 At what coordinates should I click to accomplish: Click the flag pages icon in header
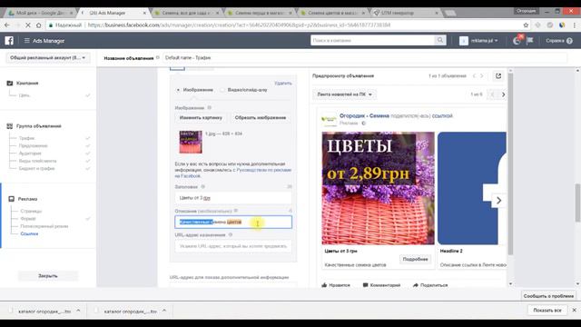click(530, 40)
